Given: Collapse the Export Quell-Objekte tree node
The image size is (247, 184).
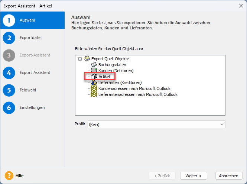Looking at the screenshot, I should (x=80, y=58).
